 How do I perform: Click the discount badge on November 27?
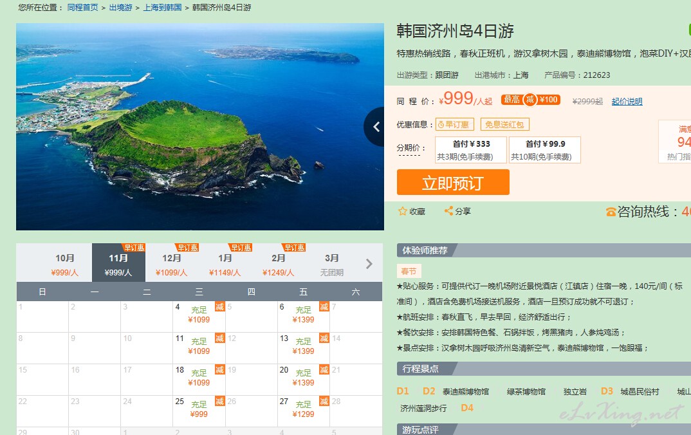click(x=324, y=401)
